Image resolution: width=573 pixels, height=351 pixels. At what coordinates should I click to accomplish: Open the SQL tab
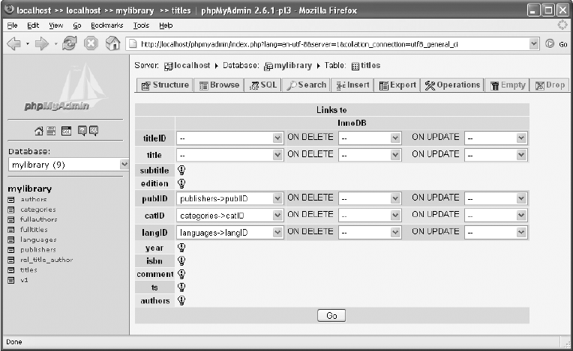(x=262, y=85)
